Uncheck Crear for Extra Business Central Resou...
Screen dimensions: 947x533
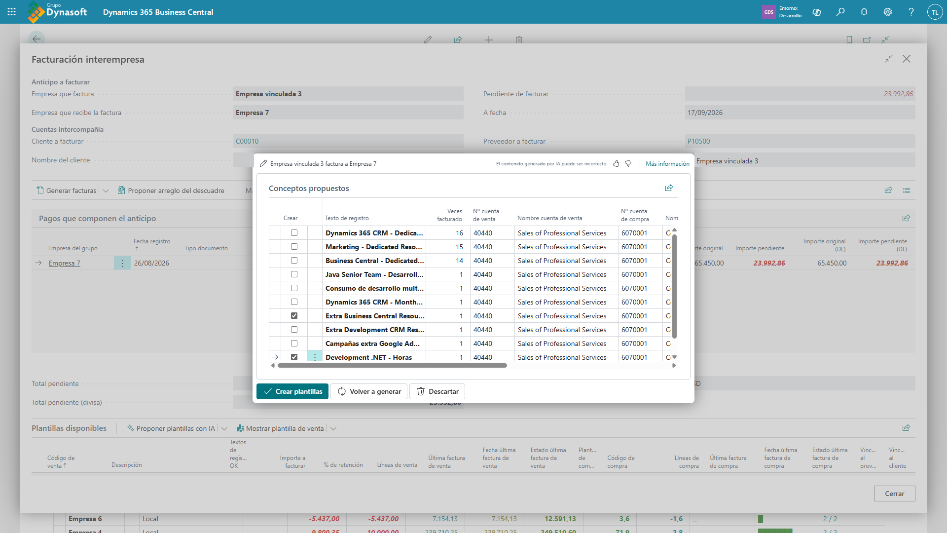[x=294, y=316]
